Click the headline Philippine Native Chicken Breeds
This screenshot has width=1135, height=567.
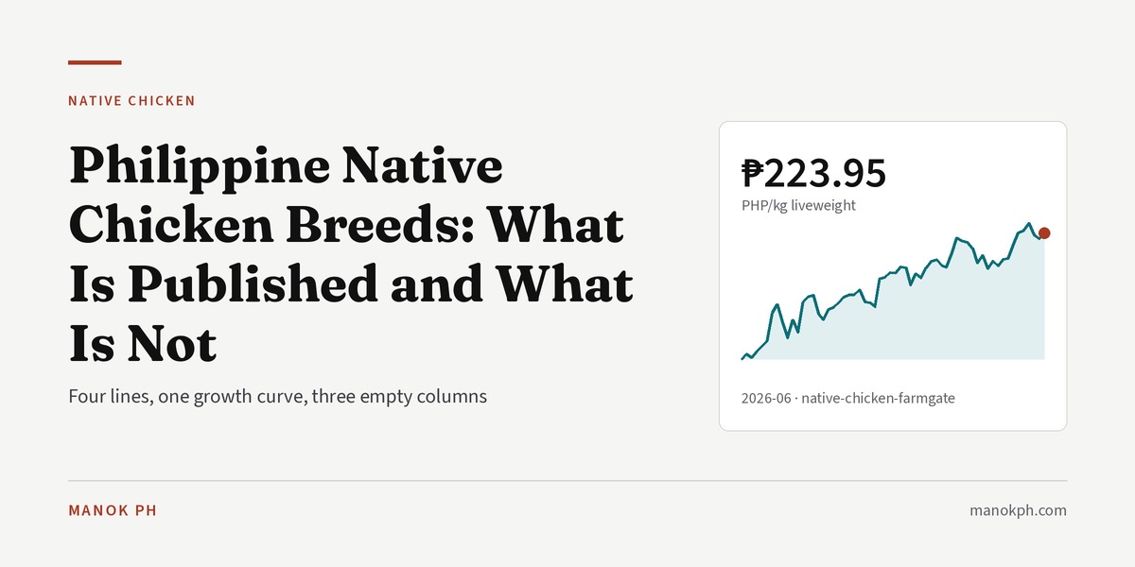(x=350, y=255)
